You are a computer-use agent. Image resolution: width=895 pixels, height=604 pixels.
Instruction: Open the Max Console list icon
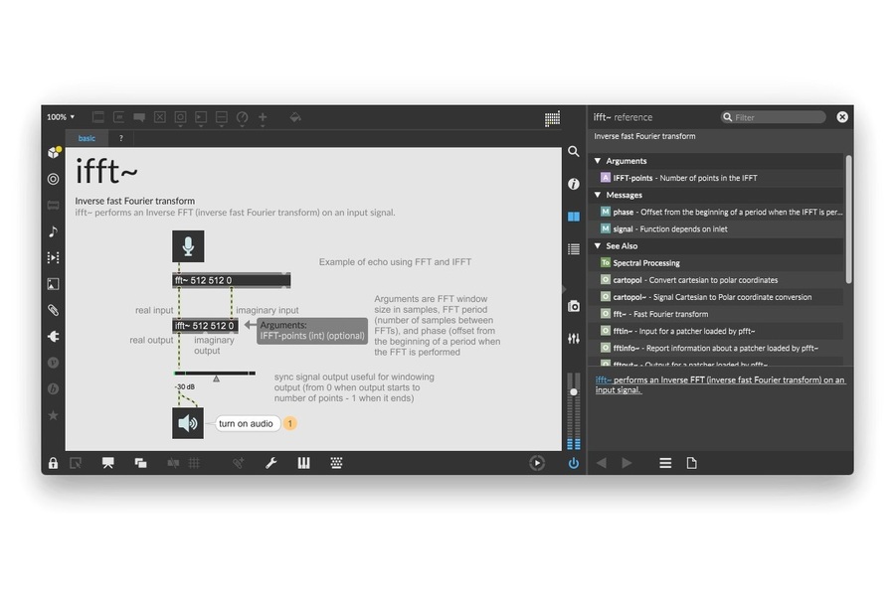tap(574, 249)
